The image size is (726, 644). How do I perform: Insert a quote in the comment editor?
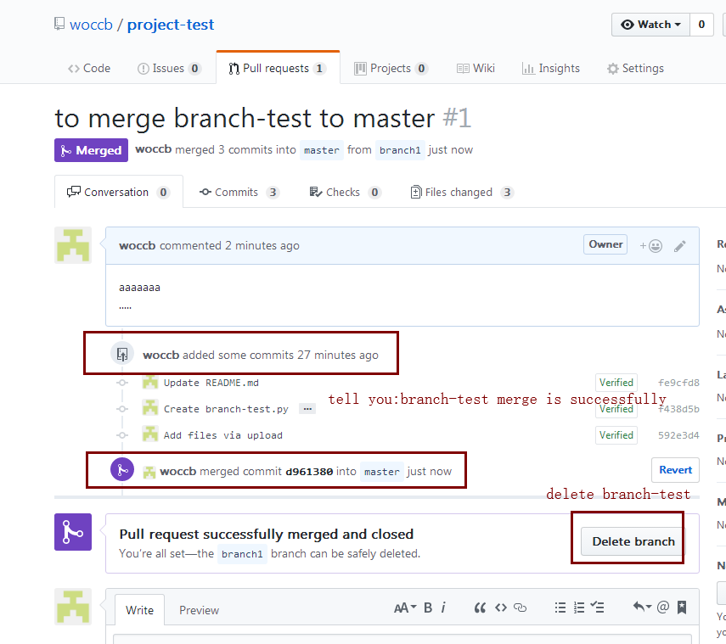click(x=480, y=608)
